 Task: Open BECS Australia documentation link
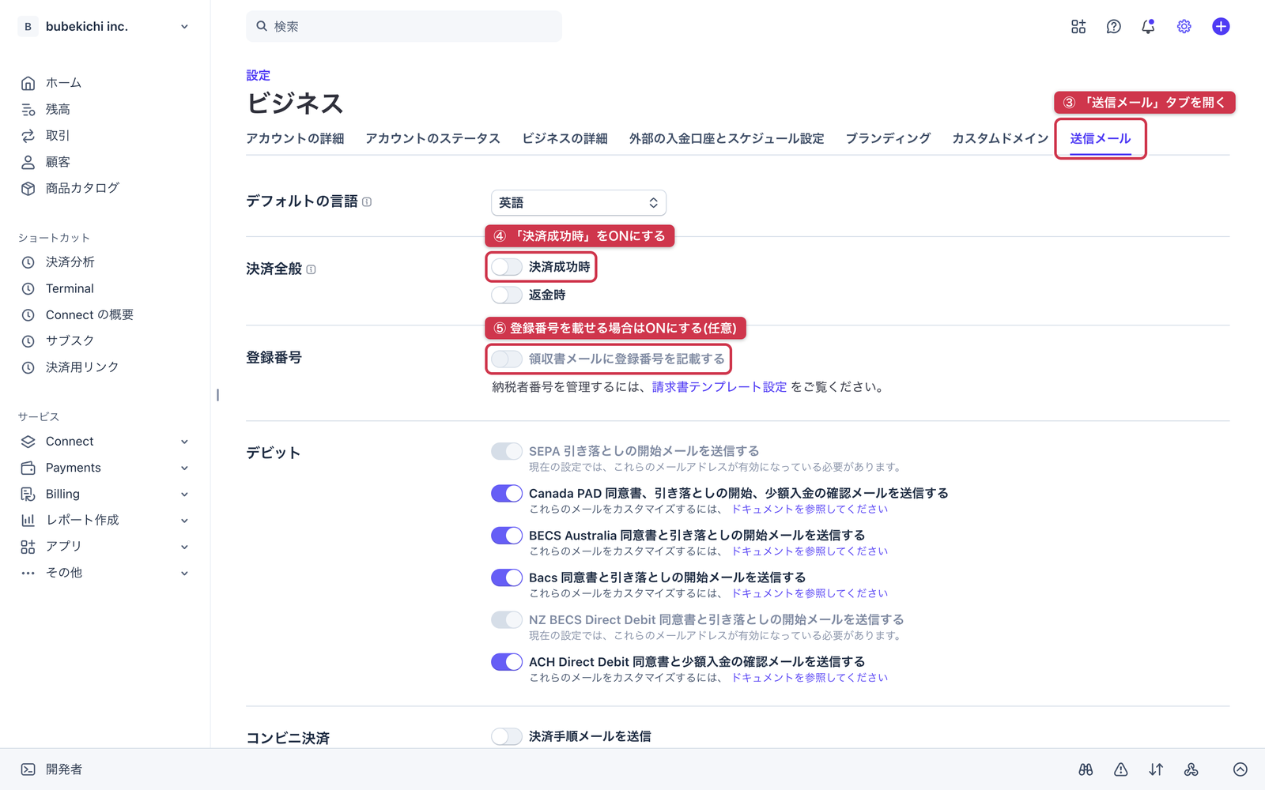[x=810, y=551]
